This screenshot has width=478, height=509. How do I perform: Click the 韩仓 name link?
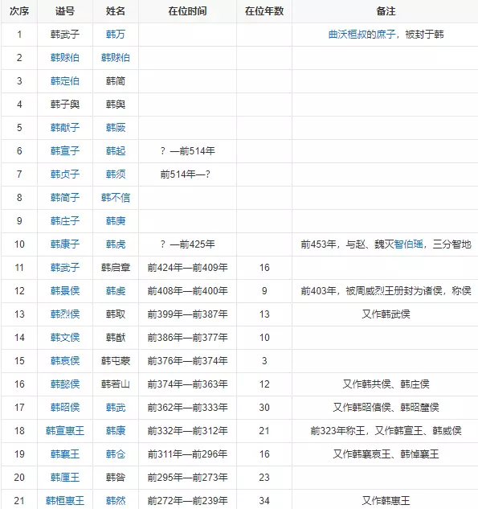[x=116, y=454]
